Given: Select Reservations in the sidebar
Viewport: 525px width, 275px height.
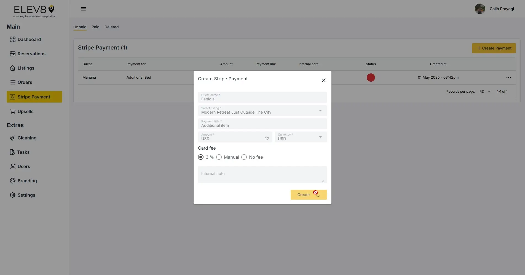Looking at the screenshot, I should pos(31,54).
